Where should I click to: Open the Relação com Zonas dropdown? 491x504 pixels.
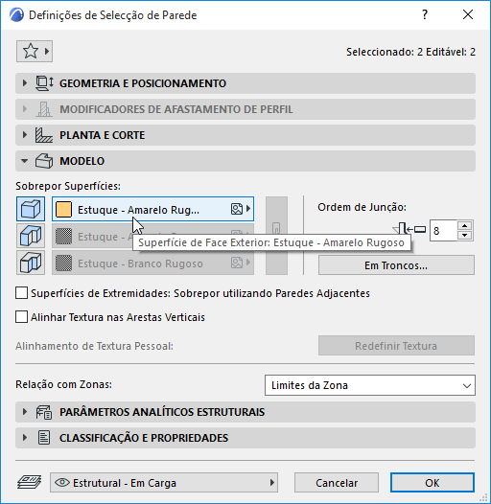(370, 385)
